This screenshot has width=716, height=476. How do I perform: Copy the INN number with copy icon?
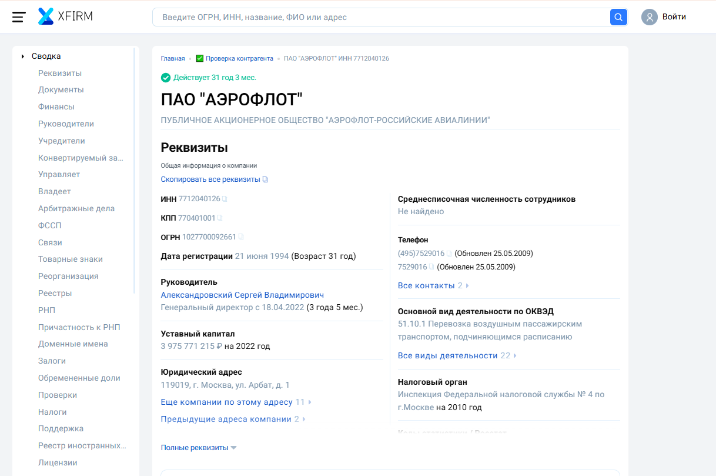click(x=225, y=199)
